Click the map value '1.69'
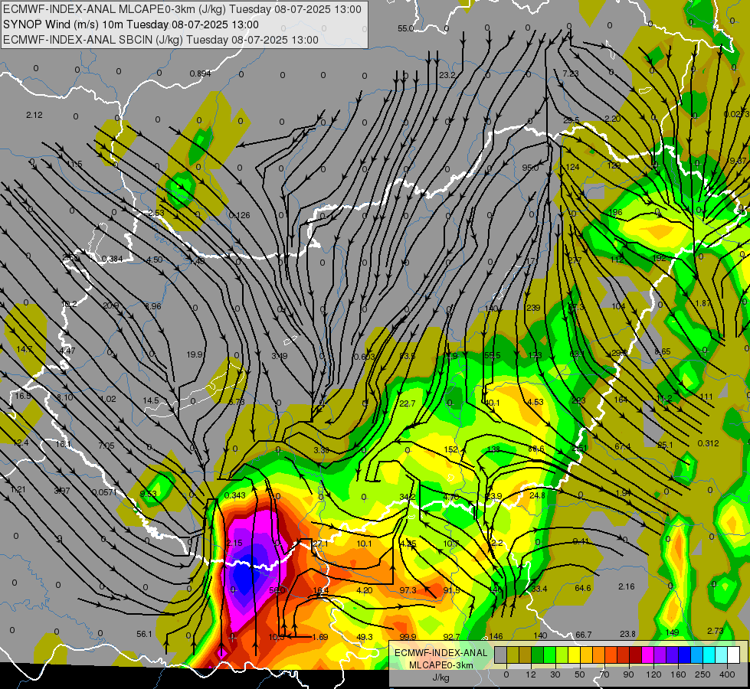The image size is (750, 689). (320, 637)
